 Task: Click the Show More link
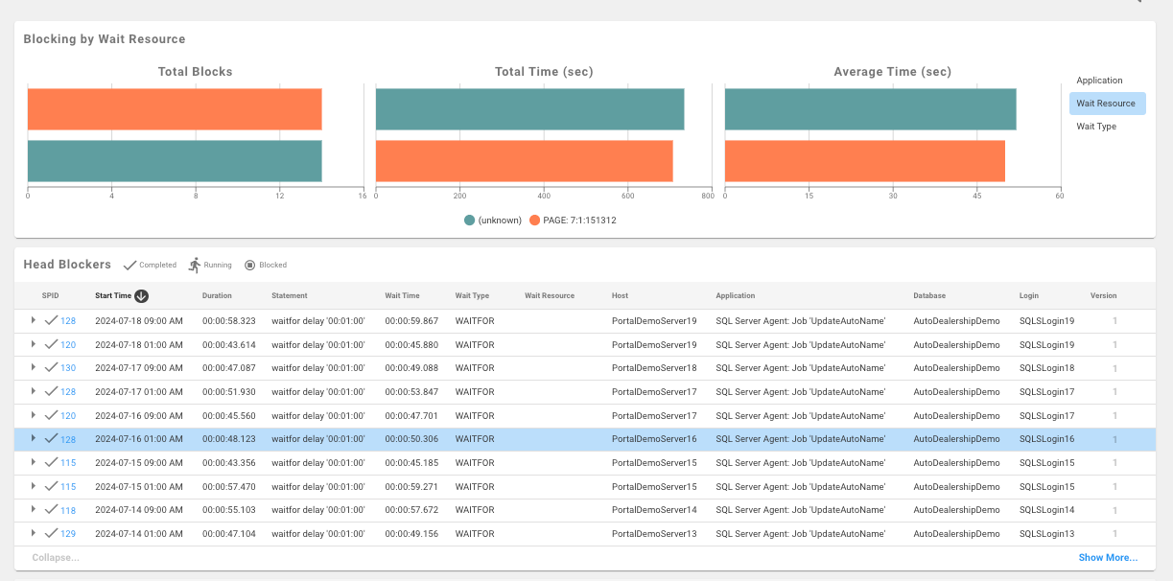tap(1107, 557)
